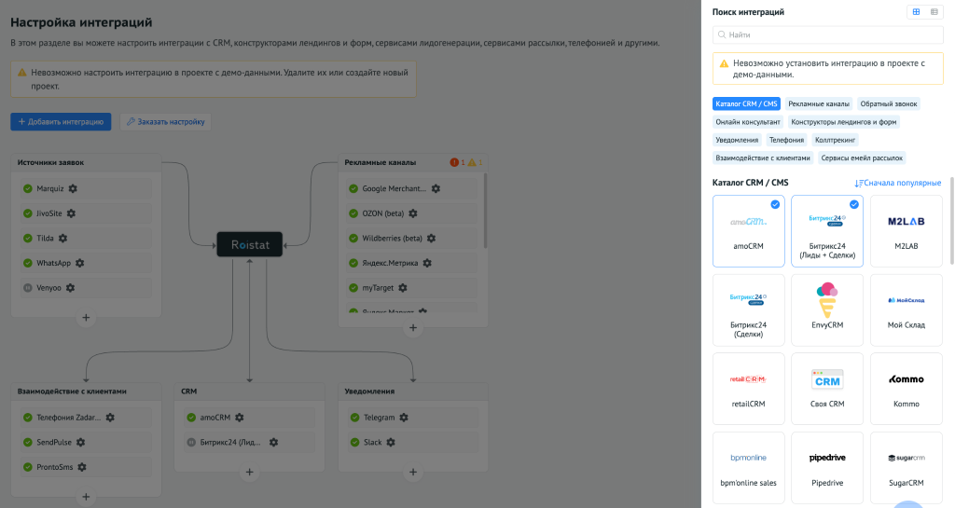Screen dimensions: 955x508
Task: Add an integration in CRM block
Action: [249, 472]
